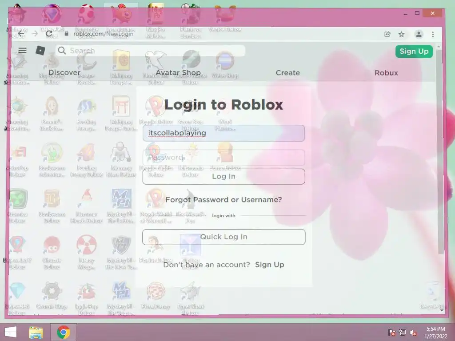This screenshot has height=341, width=455.
Task: Click the Chrome taskbar icon
Action: pyautogui.click(x=64, y=332)
